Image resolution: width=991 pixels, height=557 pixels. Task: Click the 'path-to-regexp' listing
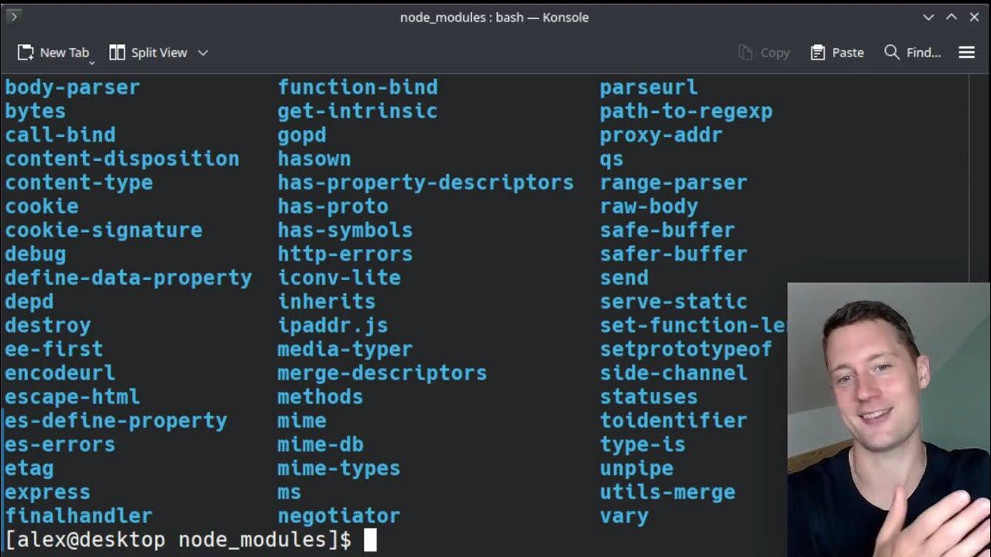click(x=686, y=111)
